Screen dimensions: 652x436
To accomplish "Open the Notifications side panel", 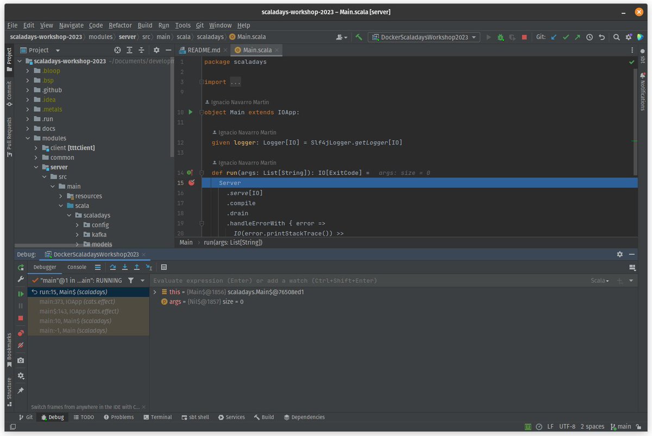I will [642, 91].
